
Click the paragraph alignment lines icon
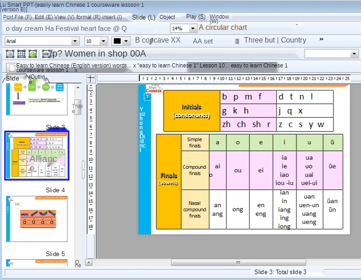tap(237, 41)
